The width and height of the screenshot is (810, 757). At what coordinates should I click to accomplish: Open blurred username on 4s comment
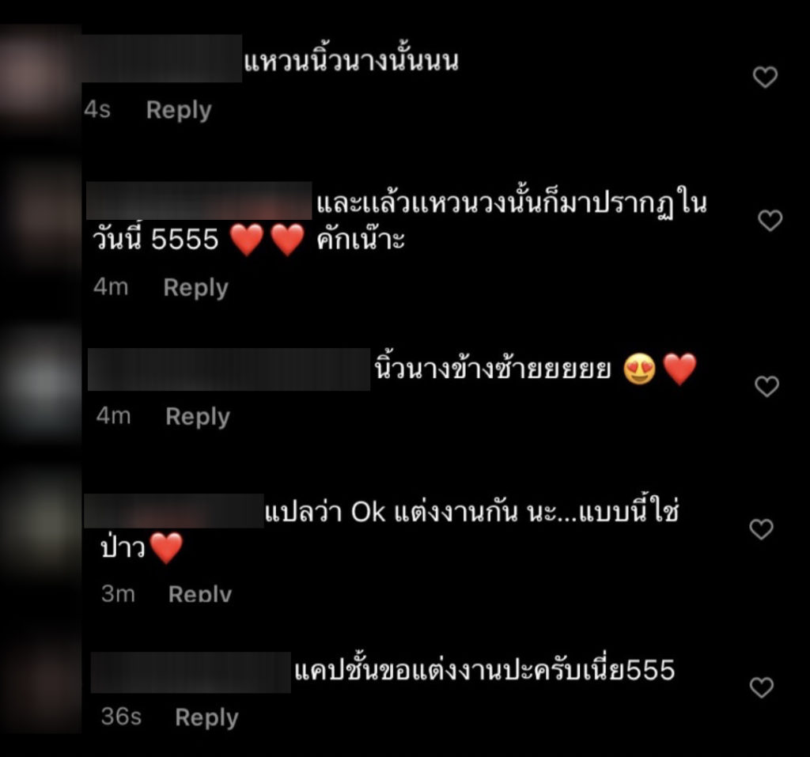(x=161, y=59)
